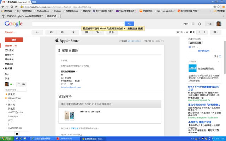
Task: Open the notifications bell
Action: (x=200, y=24)
